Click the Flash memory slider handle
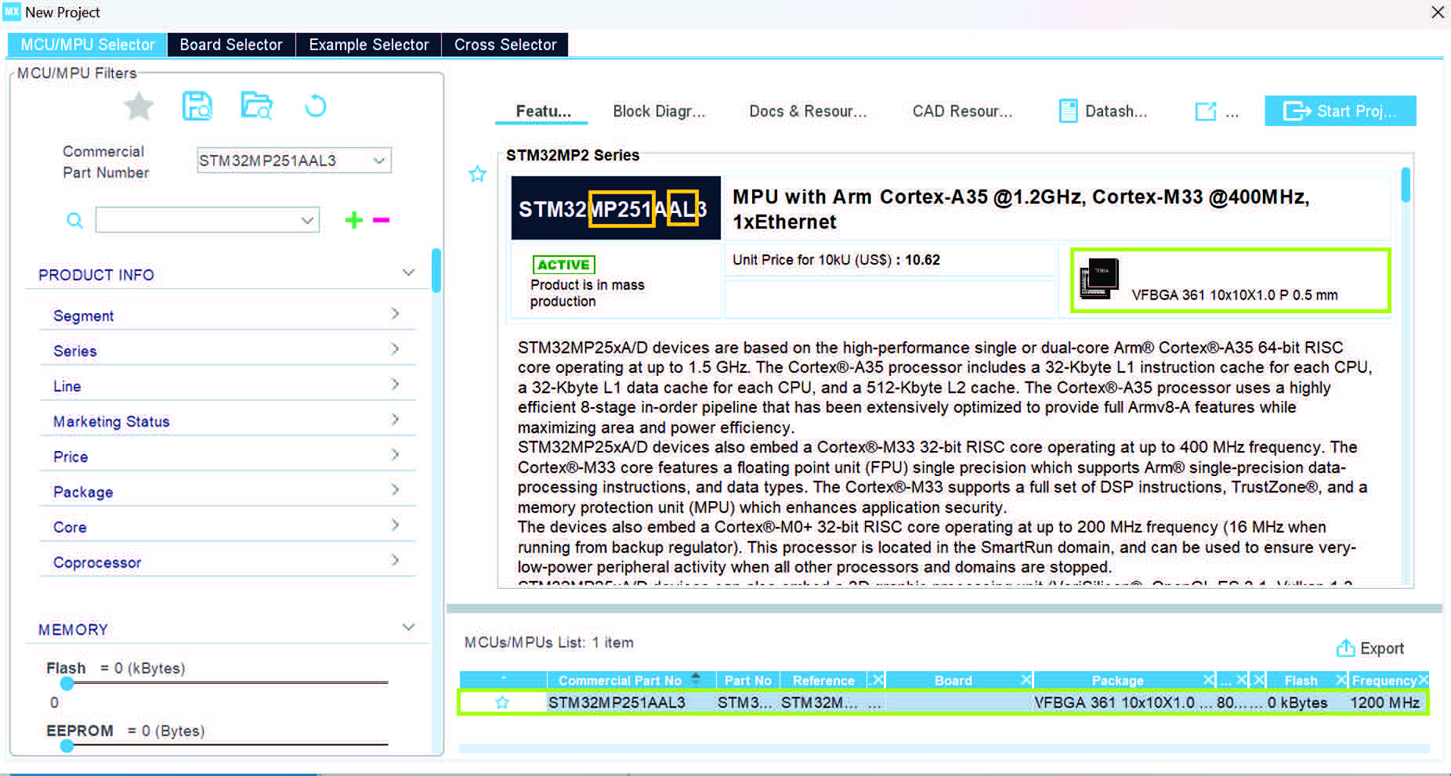Viewport: 1451px width, 776px height. tap(67, 684)
